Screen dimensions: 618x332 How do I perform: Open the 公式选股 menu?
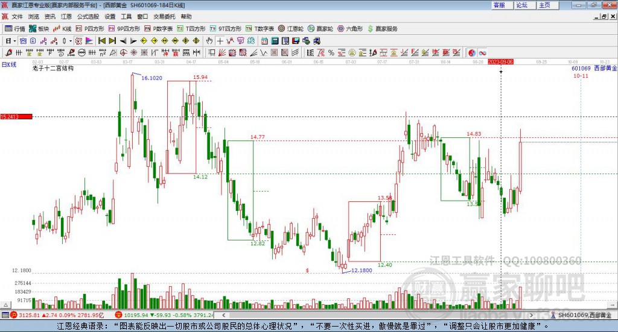pos(88,16)
